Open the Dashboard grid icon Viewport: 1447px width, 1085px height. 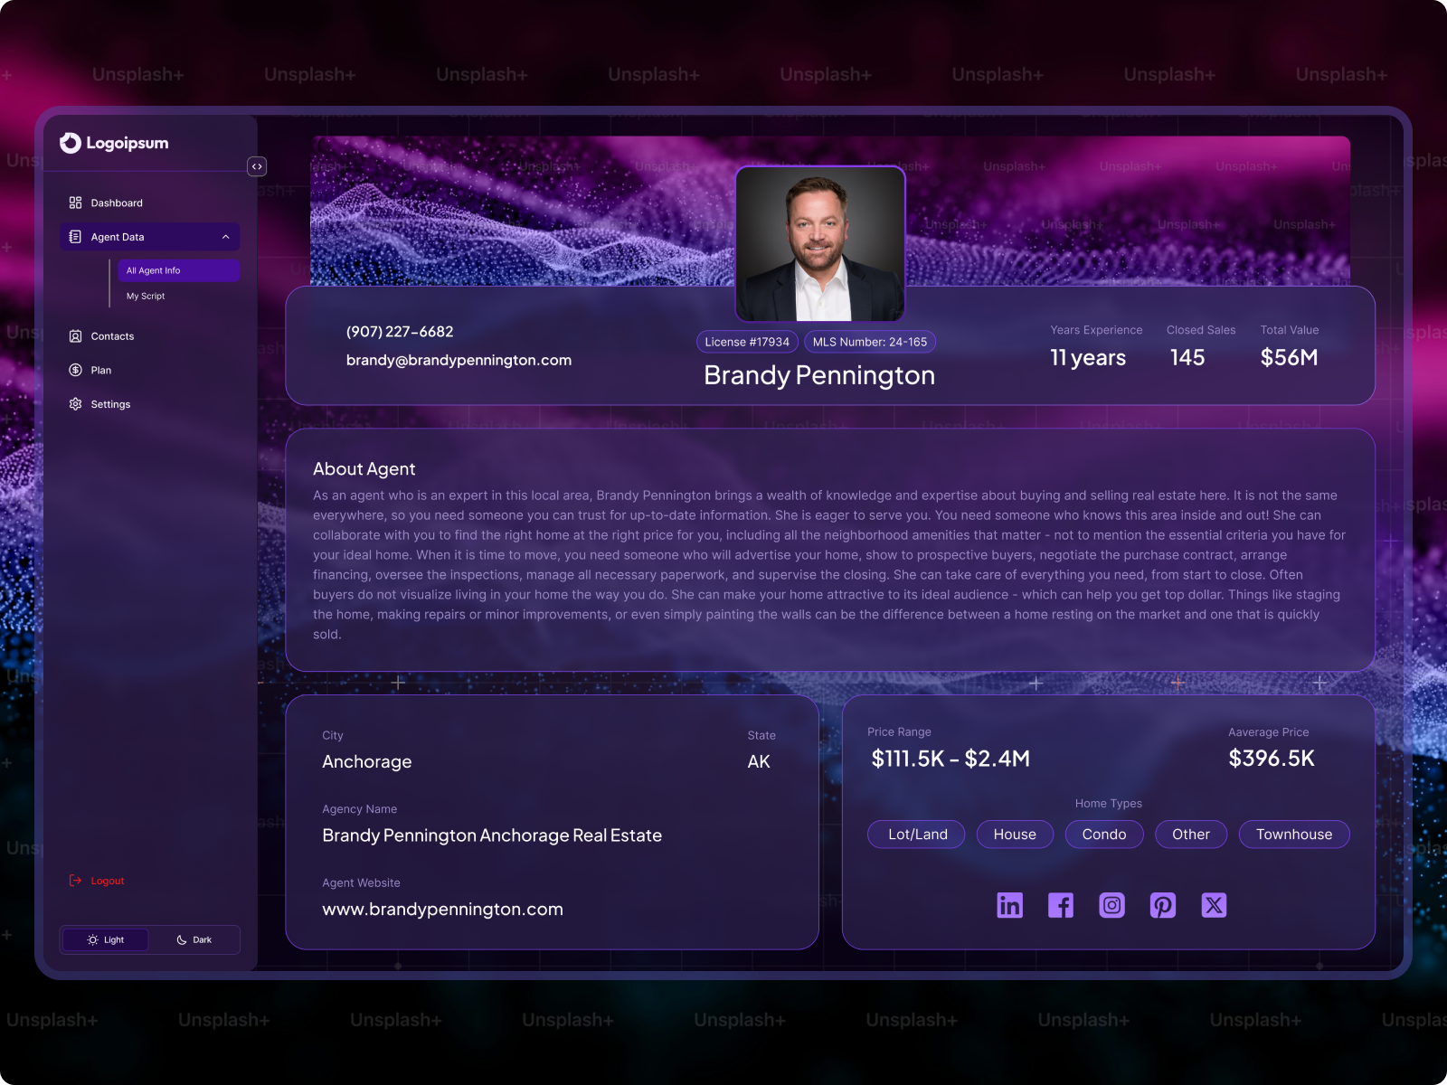pyautogui.click(x=76, y=203)
